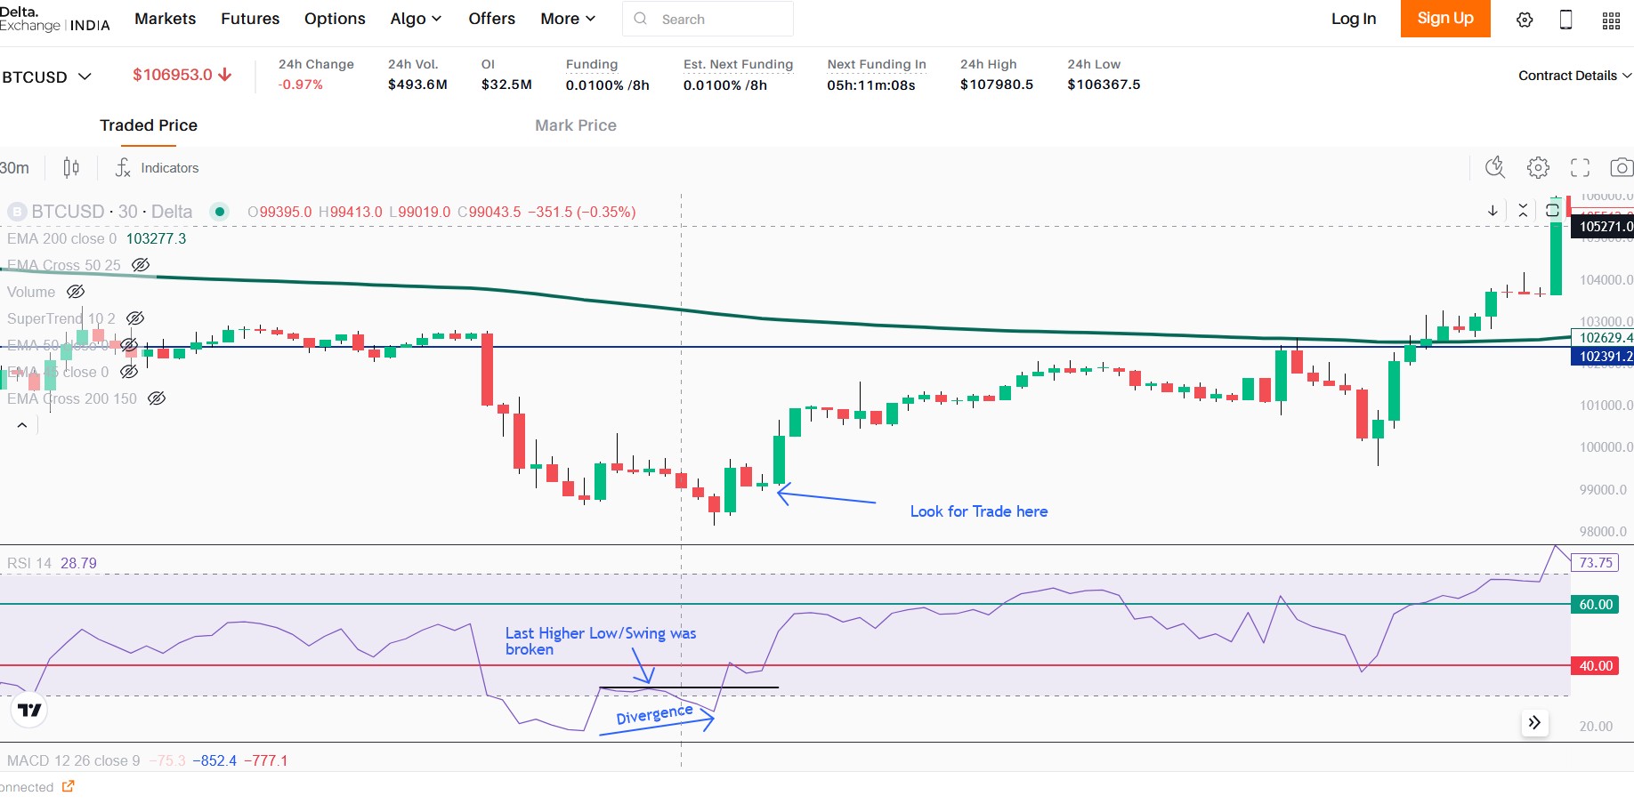The height and width of the screenshot is (804, 1634).
Task: Toggle visibility of SuperTrend 10 2
Action: [x=135, y=318]
